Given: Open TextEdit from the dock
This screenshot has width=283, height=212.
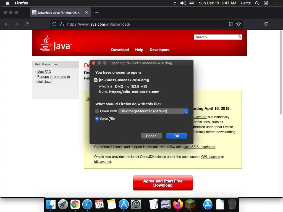Looking at the screenshot, I should (x=154, y=205).
